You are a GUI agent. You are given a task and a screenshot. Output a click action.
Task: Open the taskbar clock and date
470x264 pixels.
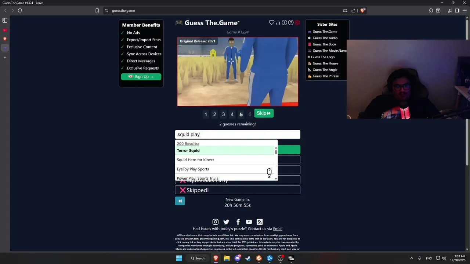(x=459, y=258)
